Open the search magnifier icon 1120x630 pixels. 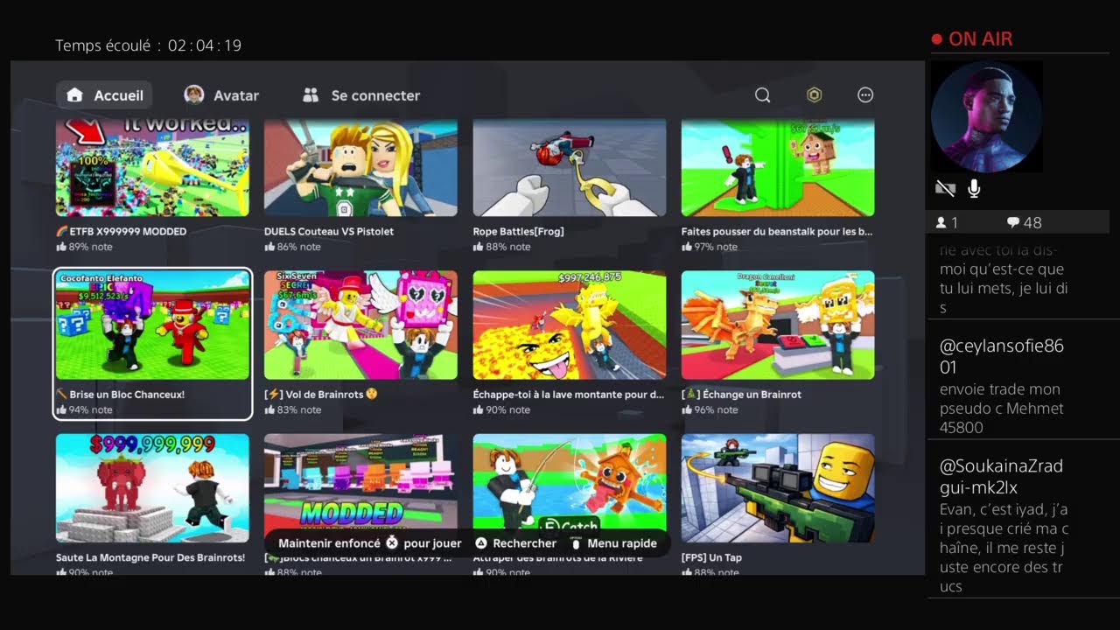point(763,95)
